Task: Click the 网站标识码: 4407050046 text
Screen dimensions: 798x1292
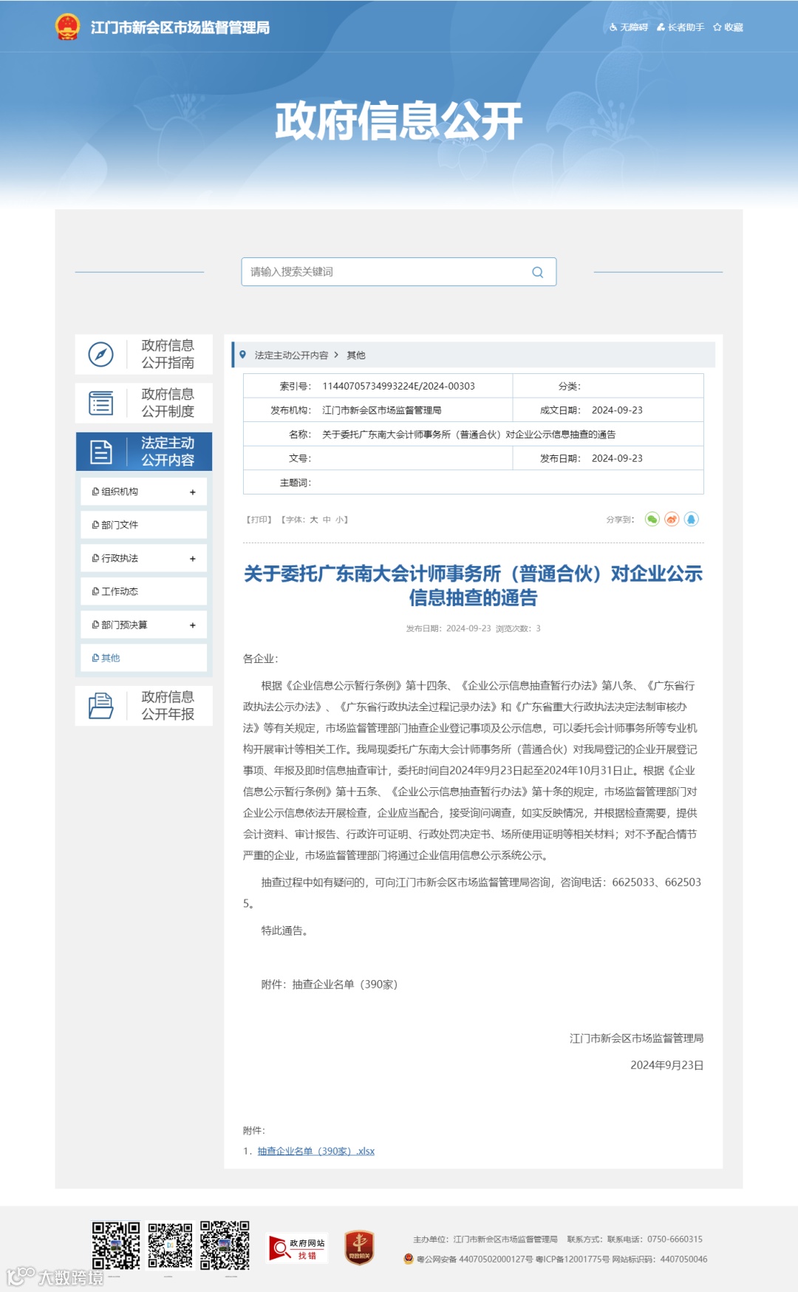Action: click(x=660, y=1259)
